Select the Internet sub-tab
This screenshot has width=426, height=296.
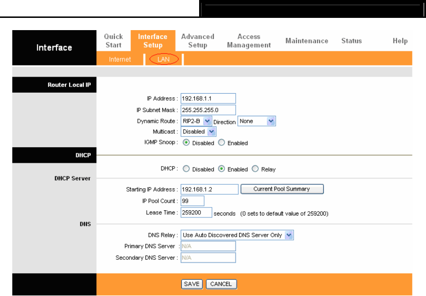tap(120, 59)
